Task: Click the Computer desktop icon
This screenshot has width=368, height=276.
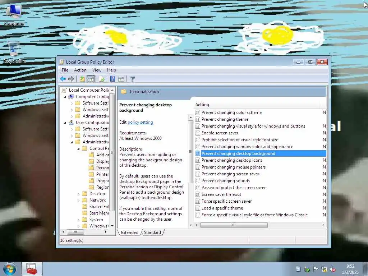Action: tap(14, 14)
